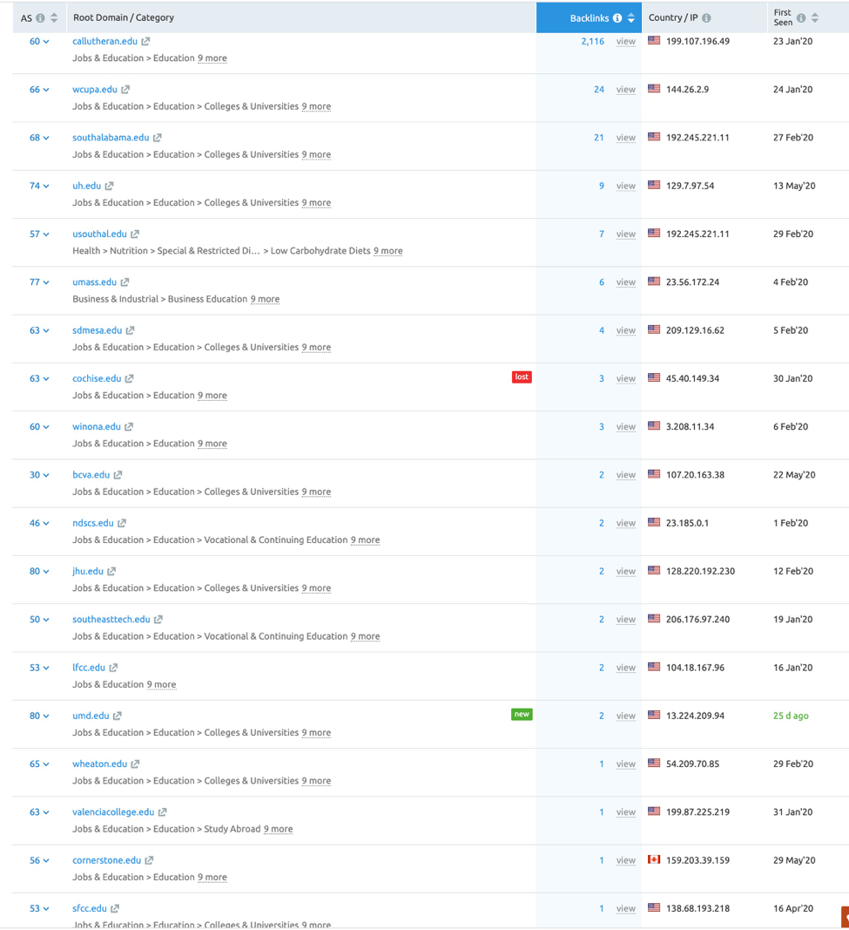View backlinks for wheaton.edu
The width and height of the screenshot is (849, 930).
coord(625,764)
